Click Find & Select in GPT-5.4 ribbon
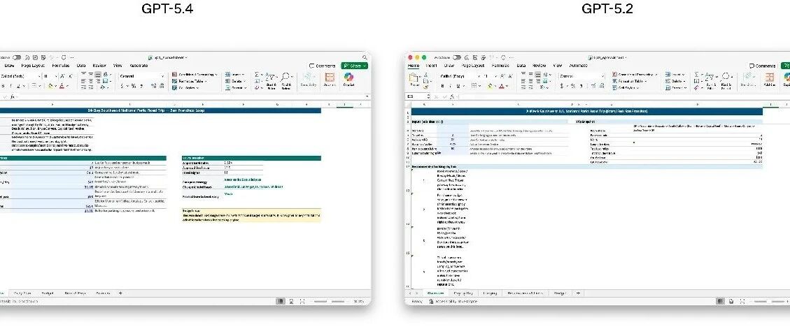Image resolution: width=790 pixels, height=336 pixels. coord(286,80)
